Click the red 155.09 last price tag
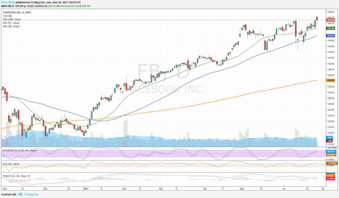The width and height of the screenshot is (339, 198). point(331,20)
